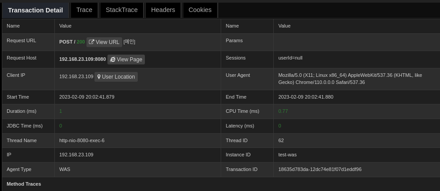Click the userId=null Sessions value

pyautogui.click(x=290, y=58)
